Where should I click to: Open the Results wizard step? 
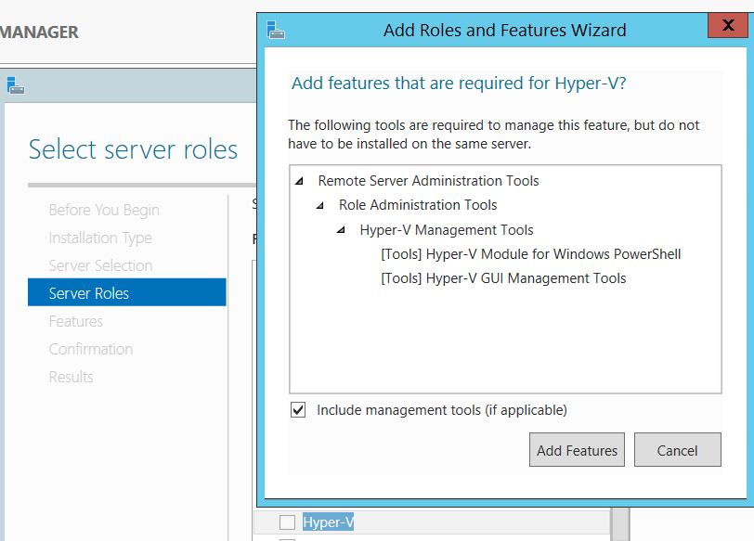71,377
